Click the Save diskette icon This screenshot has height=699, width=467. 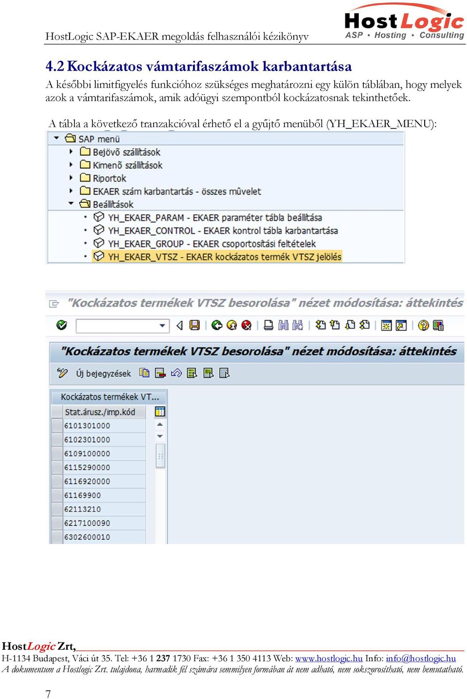pos(195,325)
